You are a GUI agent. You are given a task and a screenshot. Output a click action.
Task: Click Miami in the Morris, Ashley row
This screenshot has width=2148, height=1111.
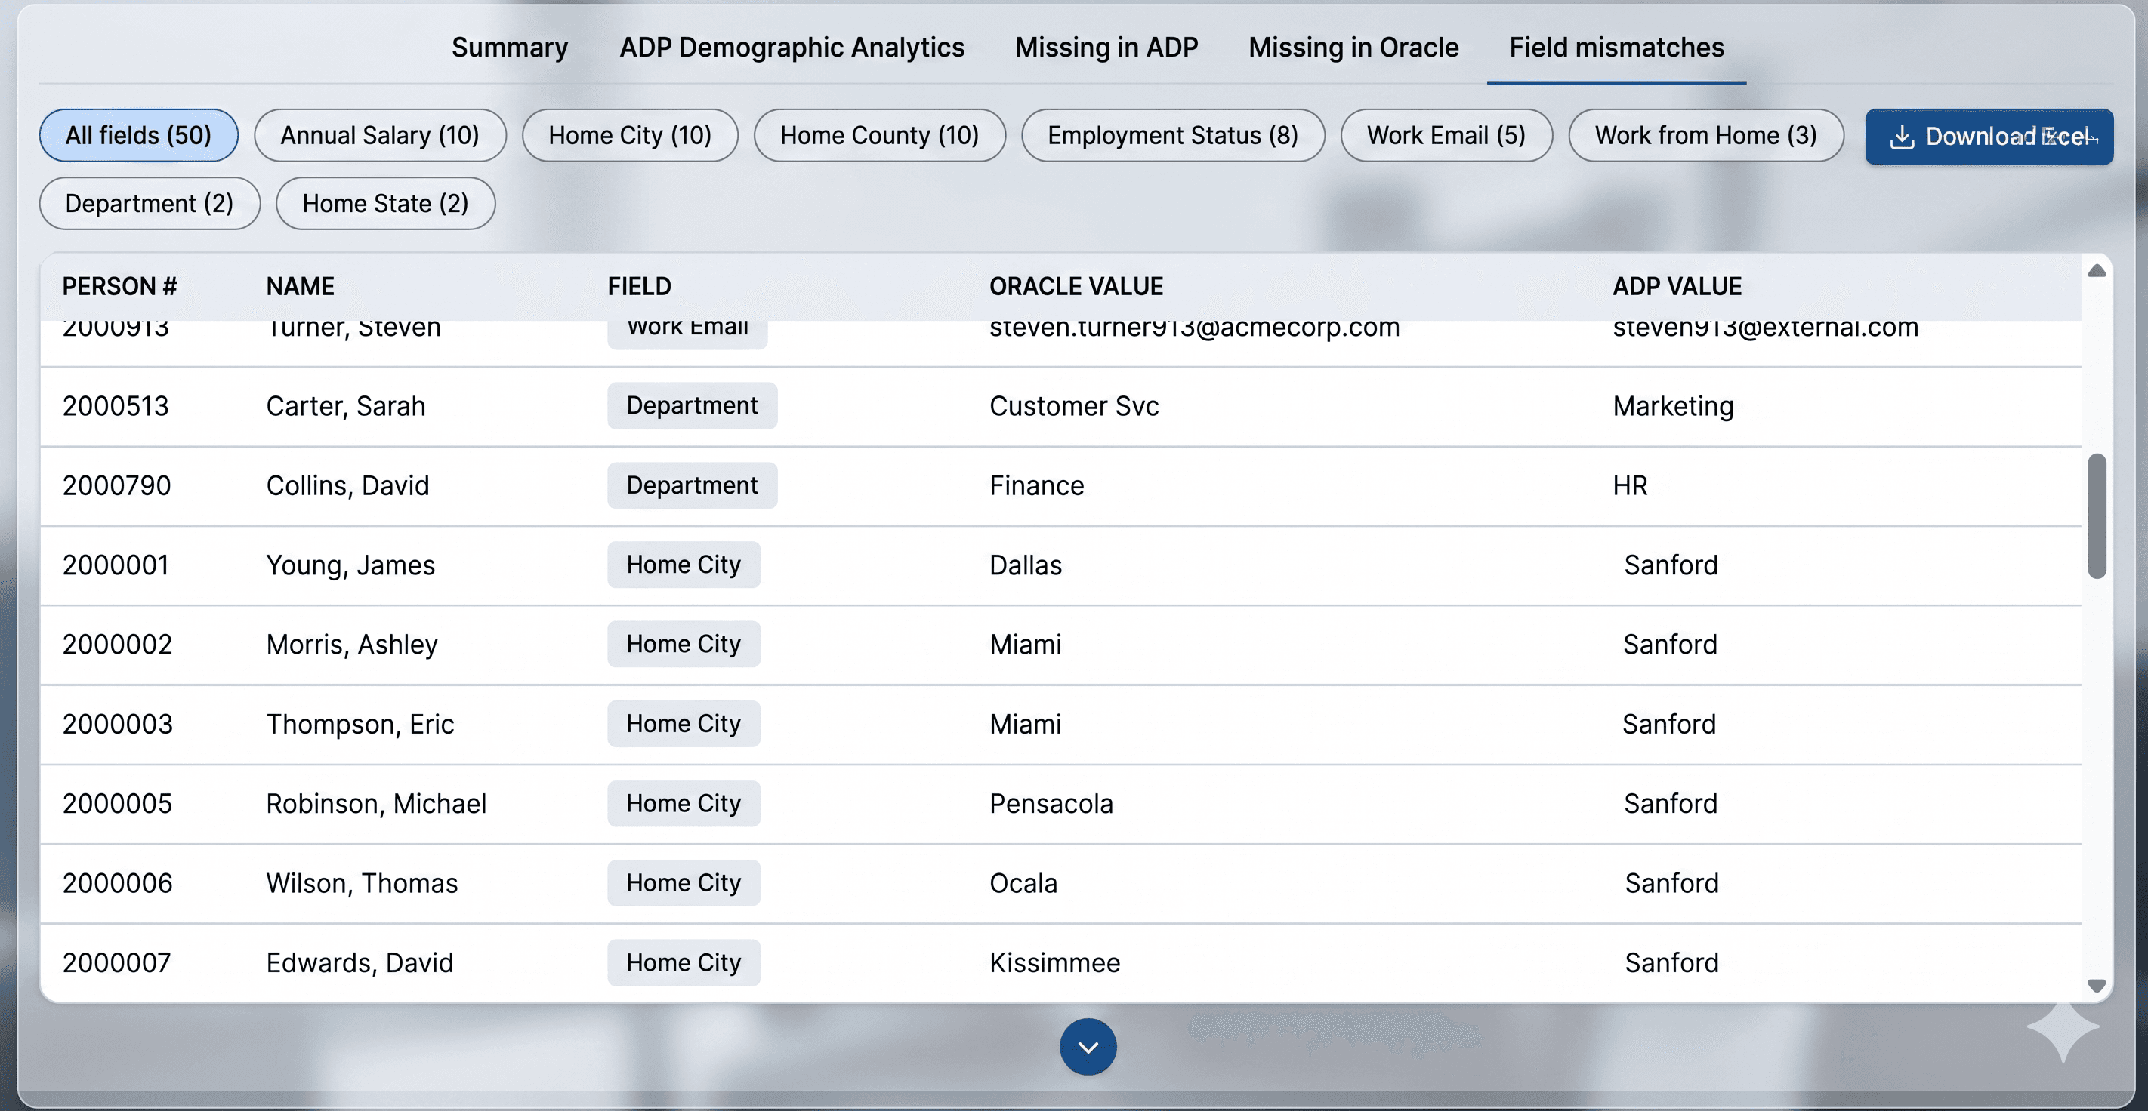click(1025, 645)
